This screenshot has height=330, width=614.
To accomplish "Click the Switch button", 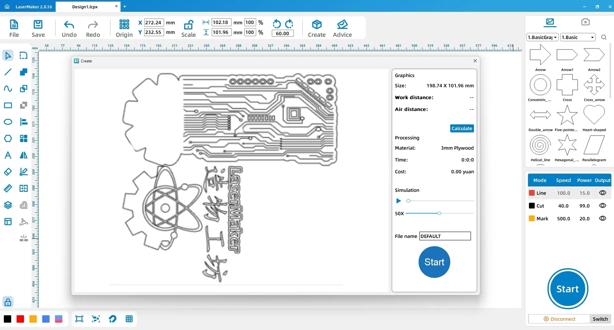I will coord(600,319).
